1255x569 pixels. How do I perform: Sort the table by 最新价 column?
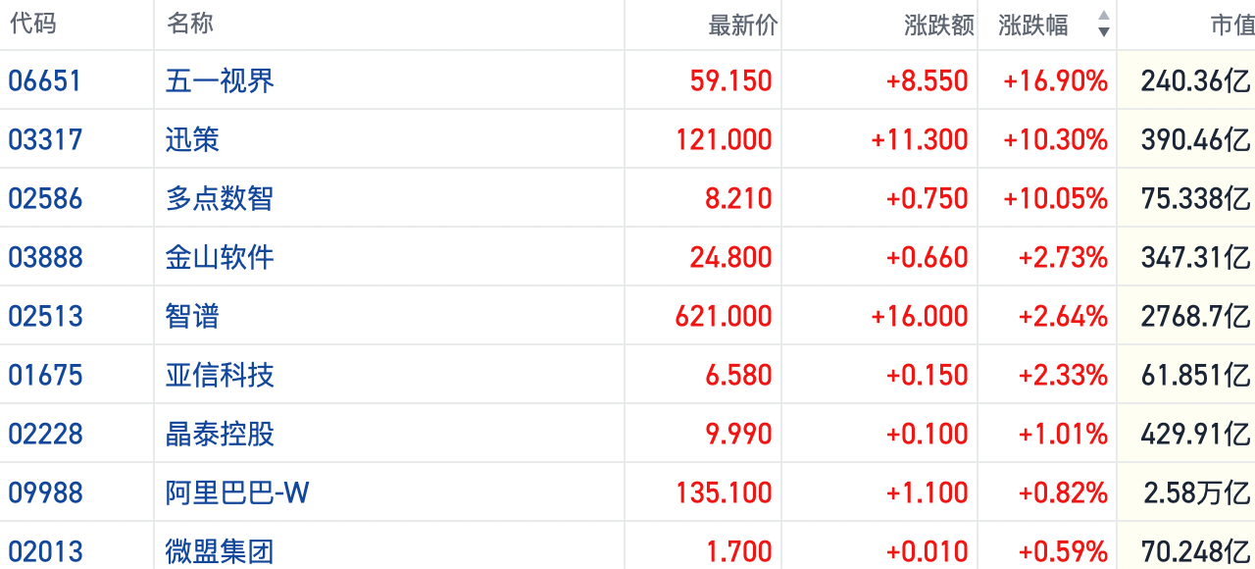point(742,26)
